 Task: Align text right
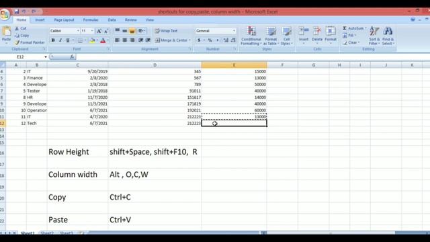pyautogui.click(x=132, y=40)
